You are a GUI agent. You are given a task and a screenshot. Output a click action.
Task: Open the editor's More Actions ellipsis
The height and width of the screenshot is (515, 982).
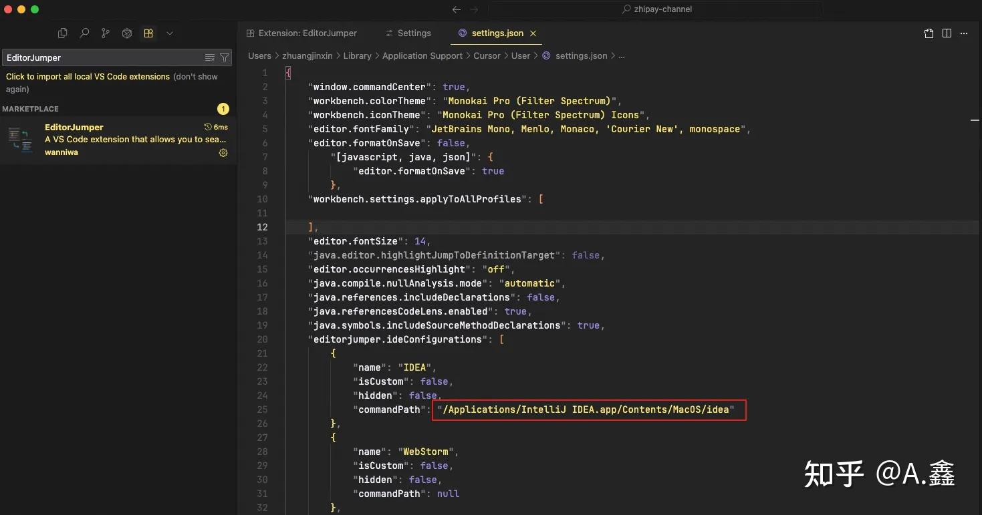point(964,33)
